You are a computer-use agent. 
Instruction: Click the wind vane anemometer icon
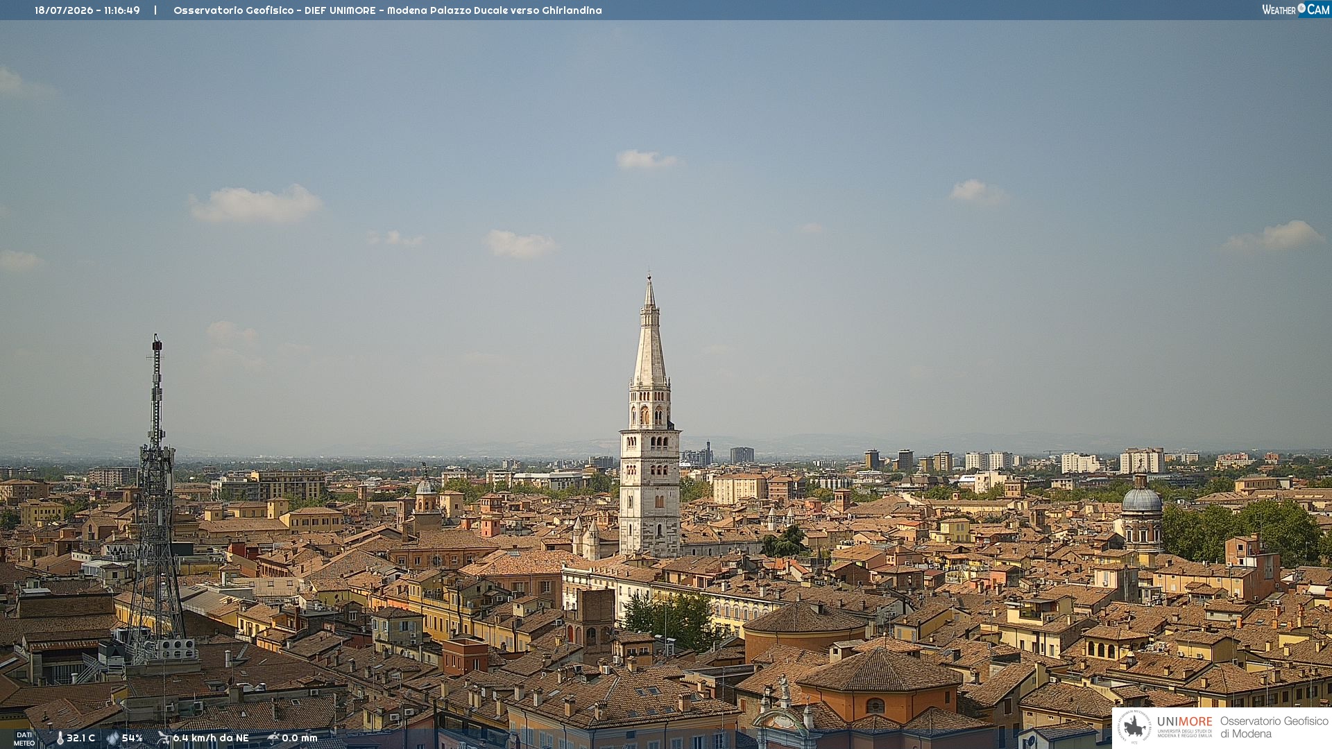(x=163, y=738)
